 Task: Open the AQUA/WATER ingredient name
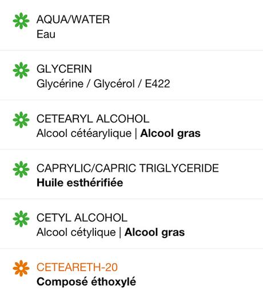click(73, 19)
